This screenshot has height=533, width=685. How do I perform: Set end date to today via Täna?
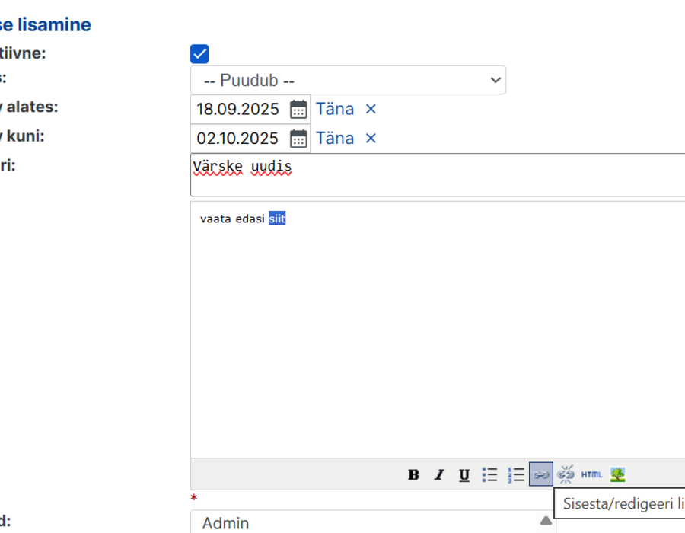click(x=335, y=138)
